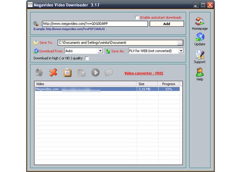The height and width of the screenshot is (172, 241).
Task: Click the Download From globe icon
Action: pyautogui.click(x=36, y=51)
